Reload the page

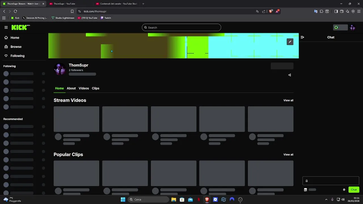[16, 11]
